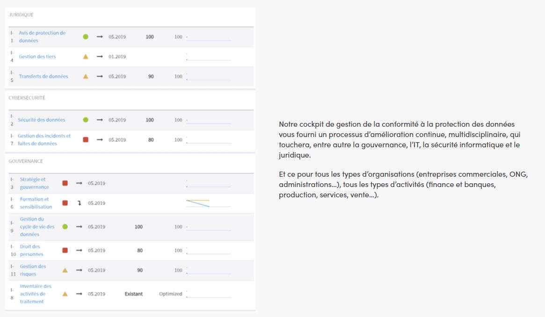545x317 pixels.
Task: Click red square status for Gestion des incidents
Action: [x=86, y=140]
